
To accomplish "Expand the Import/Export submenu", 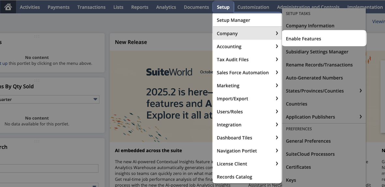I will [247, 98].
